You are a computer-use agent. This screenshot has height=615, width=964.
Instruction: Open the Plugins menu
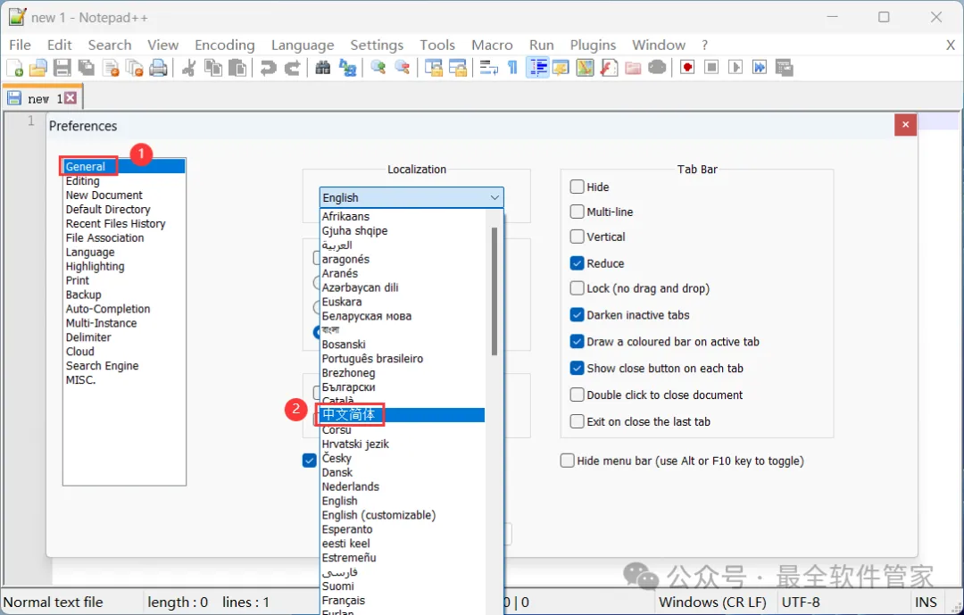(593, 45)
